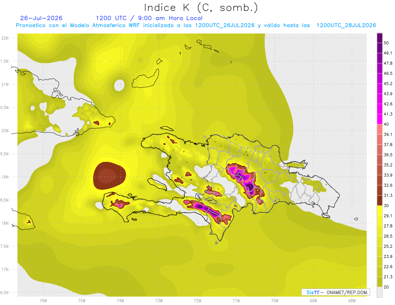The width and height of the screenshot is (395, 305).
Task: Click the "19N" latitude label
Action: (x=5, y=177)
